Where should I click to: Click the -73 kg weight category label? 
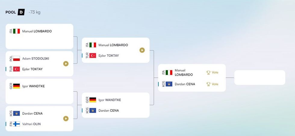point(34,12)
